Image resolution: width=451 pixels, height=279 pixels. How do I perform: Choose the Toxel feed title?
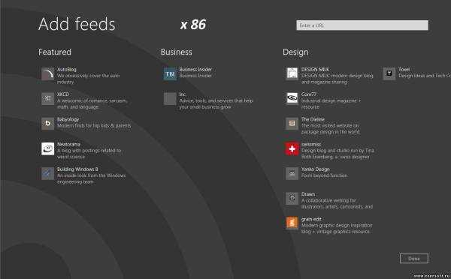[x=404, y=70]
